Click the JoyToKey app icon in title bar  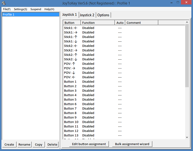tap(4, 3)
